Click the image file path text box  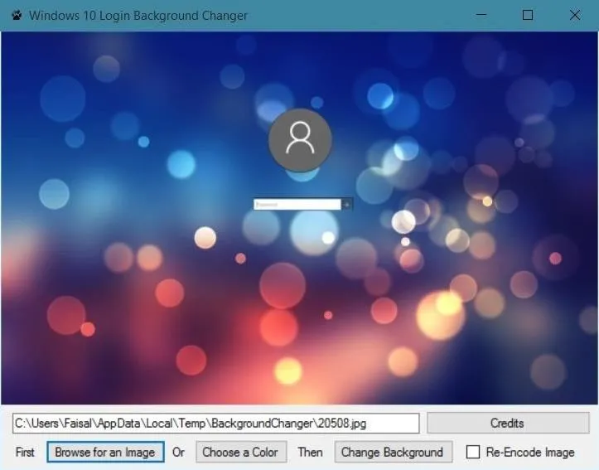click(x=216, y=424)
